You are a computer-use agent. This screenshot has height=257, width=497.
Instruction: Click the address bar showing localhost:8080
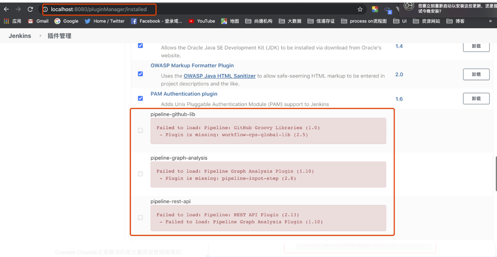pyautogui.click(x=99, y=9)
